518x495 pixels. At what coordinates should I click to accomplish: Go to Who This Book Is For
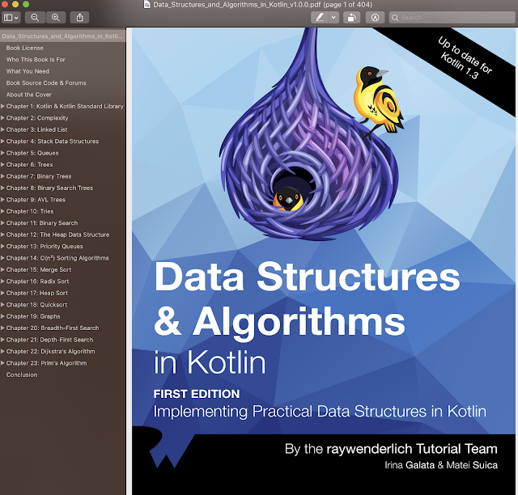pyautogui.click(x=36, y=59)
